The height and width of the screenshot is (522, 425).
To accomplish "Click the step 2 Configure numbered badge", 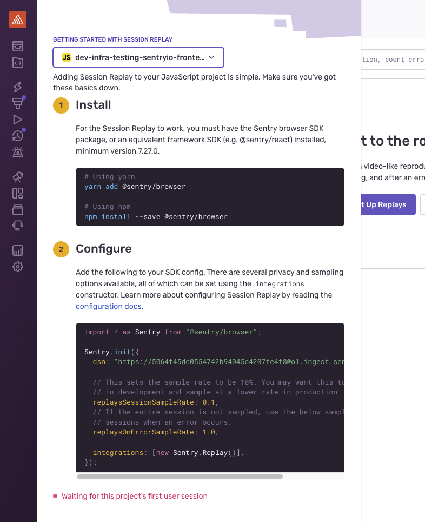I will pos(61,249).
